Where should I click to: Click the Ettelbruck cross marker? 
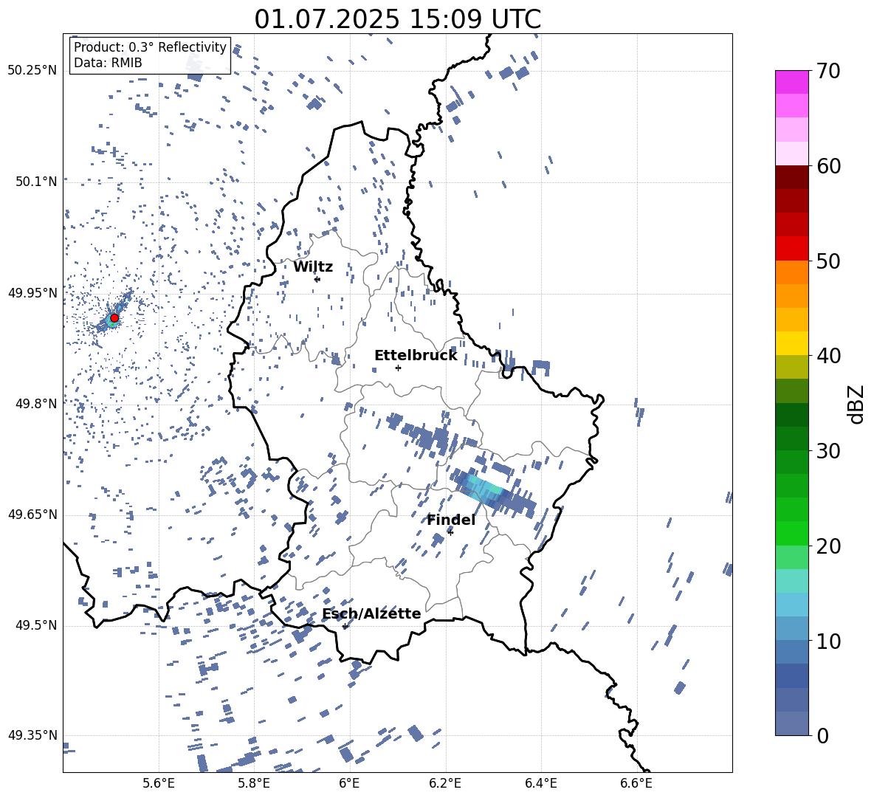point(398,368)
